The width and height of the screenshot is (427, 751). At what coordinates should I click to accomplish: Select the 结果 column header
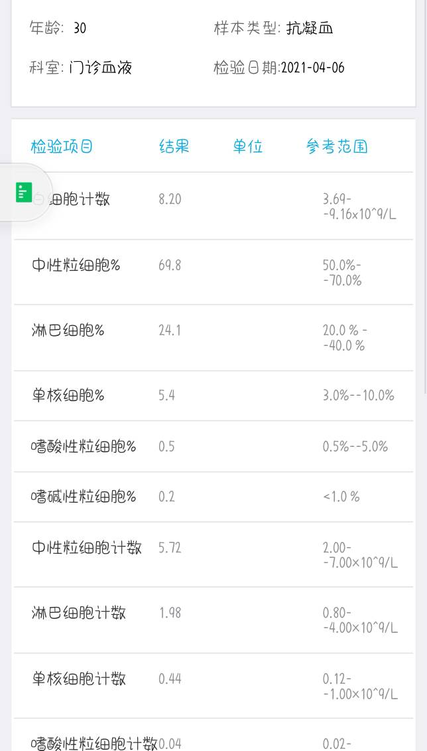(x=174, y=146)
